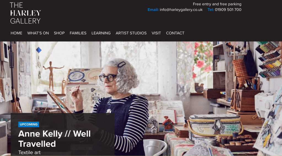Open the LEARNING section

point(101,33)
